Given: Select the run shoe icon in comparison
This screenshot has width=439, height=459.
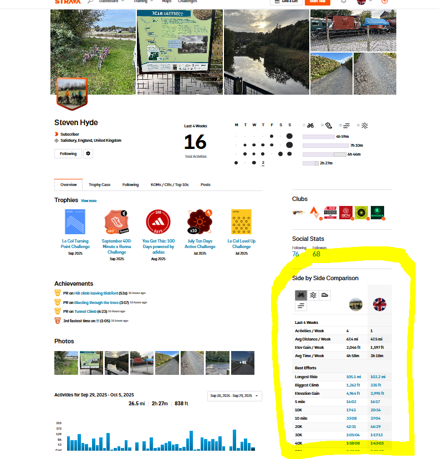Looking at the screenshot, I should [x=325, y=295].
